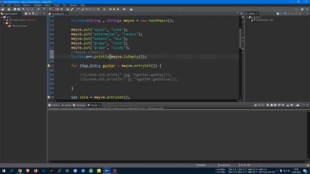
Task: Click the editor vertical scrollbar
Action: coord(240,39)
